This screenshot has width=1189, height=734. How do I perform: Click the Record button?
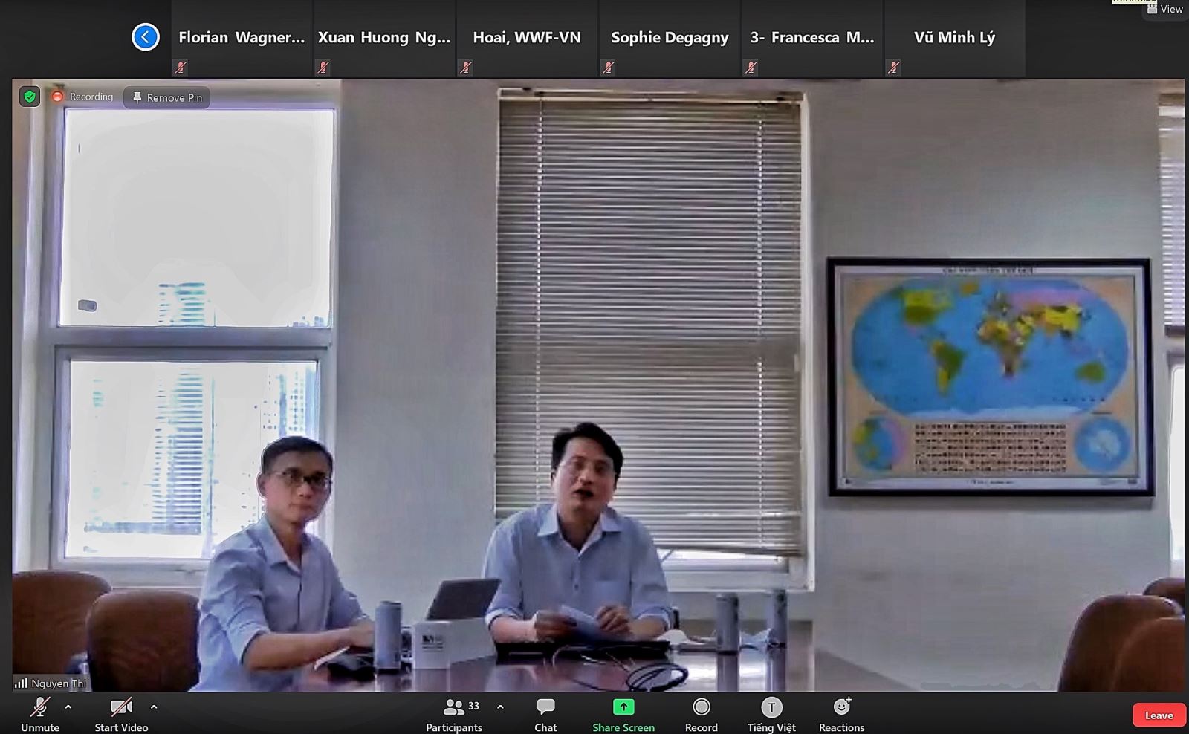coord(702,715)
